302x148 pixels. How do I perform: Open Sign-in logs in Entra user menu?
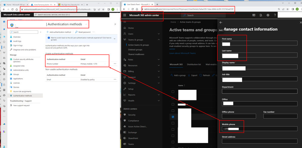18,46
